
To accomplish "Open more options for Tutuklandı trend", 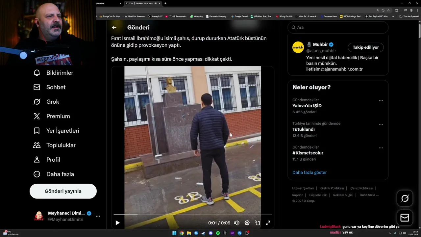I will (381, 124).
